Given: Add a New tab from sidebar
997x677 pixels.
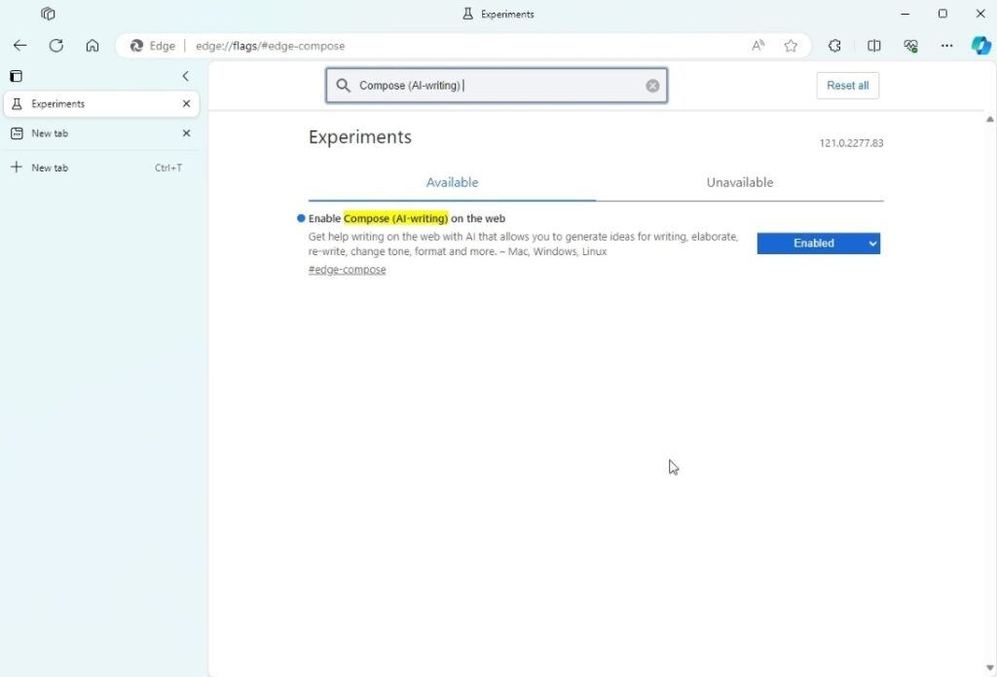Looking at the screenshot, I should pyautogui.click(x=49, y=168).
